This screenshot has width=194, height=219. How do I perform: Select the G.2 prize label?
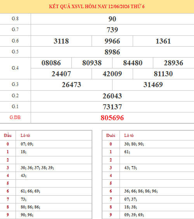(15, 96)
